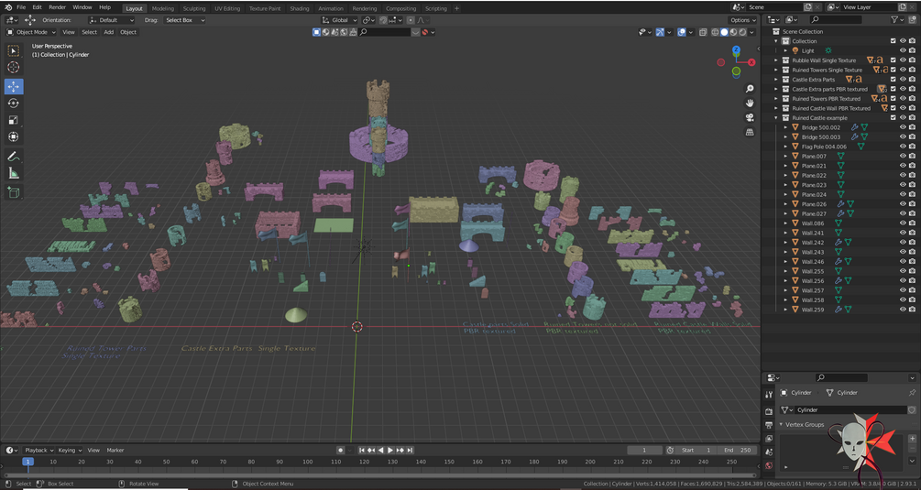921x490 pixels.
Task: Click the New Scene copy icon
Action: coord(807,7)
